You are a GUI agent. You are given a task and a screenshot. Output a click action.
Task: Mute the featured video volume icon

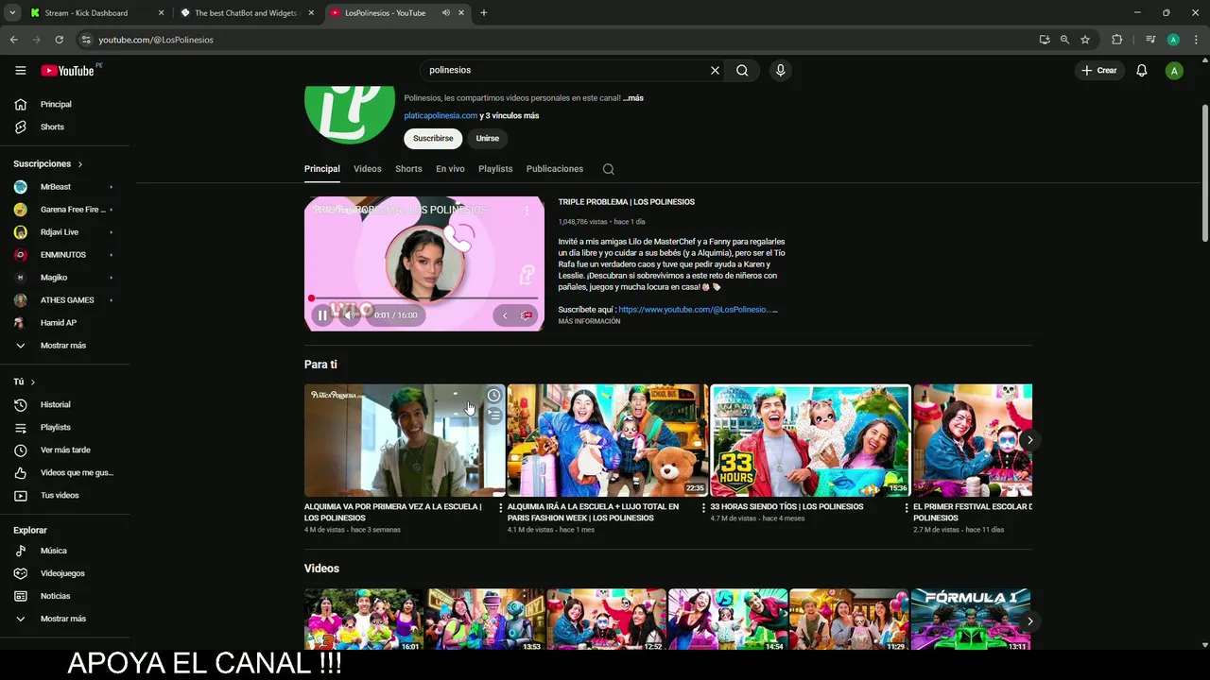click(348, 315)
